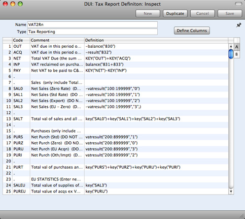245x219 pixels.
Task: Click the toolbar toggle pill in title bar
Action: pos(238,4)
